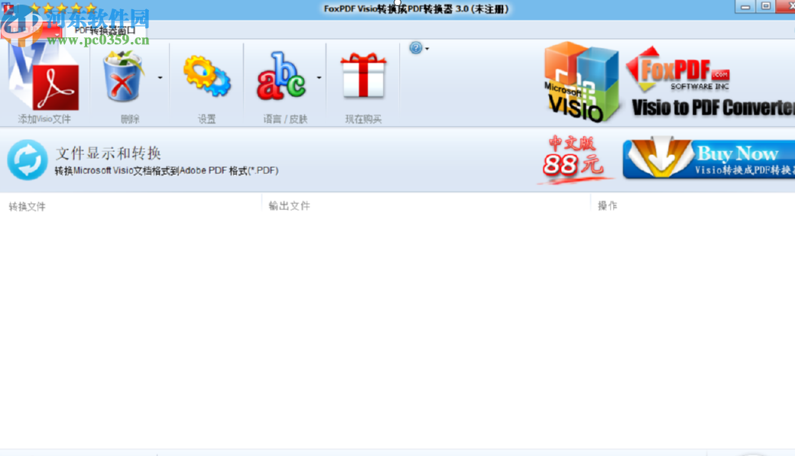Click the Microsoft Visio logo image
Viewport: 795px width, 456px height.
[579, 84]
